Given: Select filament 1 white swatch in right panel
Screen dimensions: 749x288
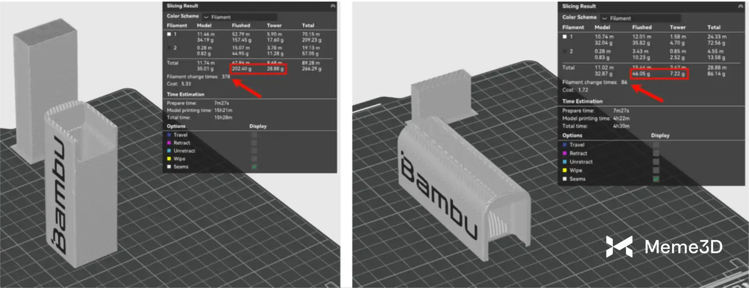Looking at the screenshot, I should [564, 37].
